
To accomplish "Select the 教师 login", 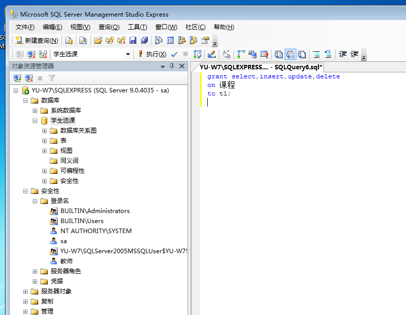I will (66, 261).
